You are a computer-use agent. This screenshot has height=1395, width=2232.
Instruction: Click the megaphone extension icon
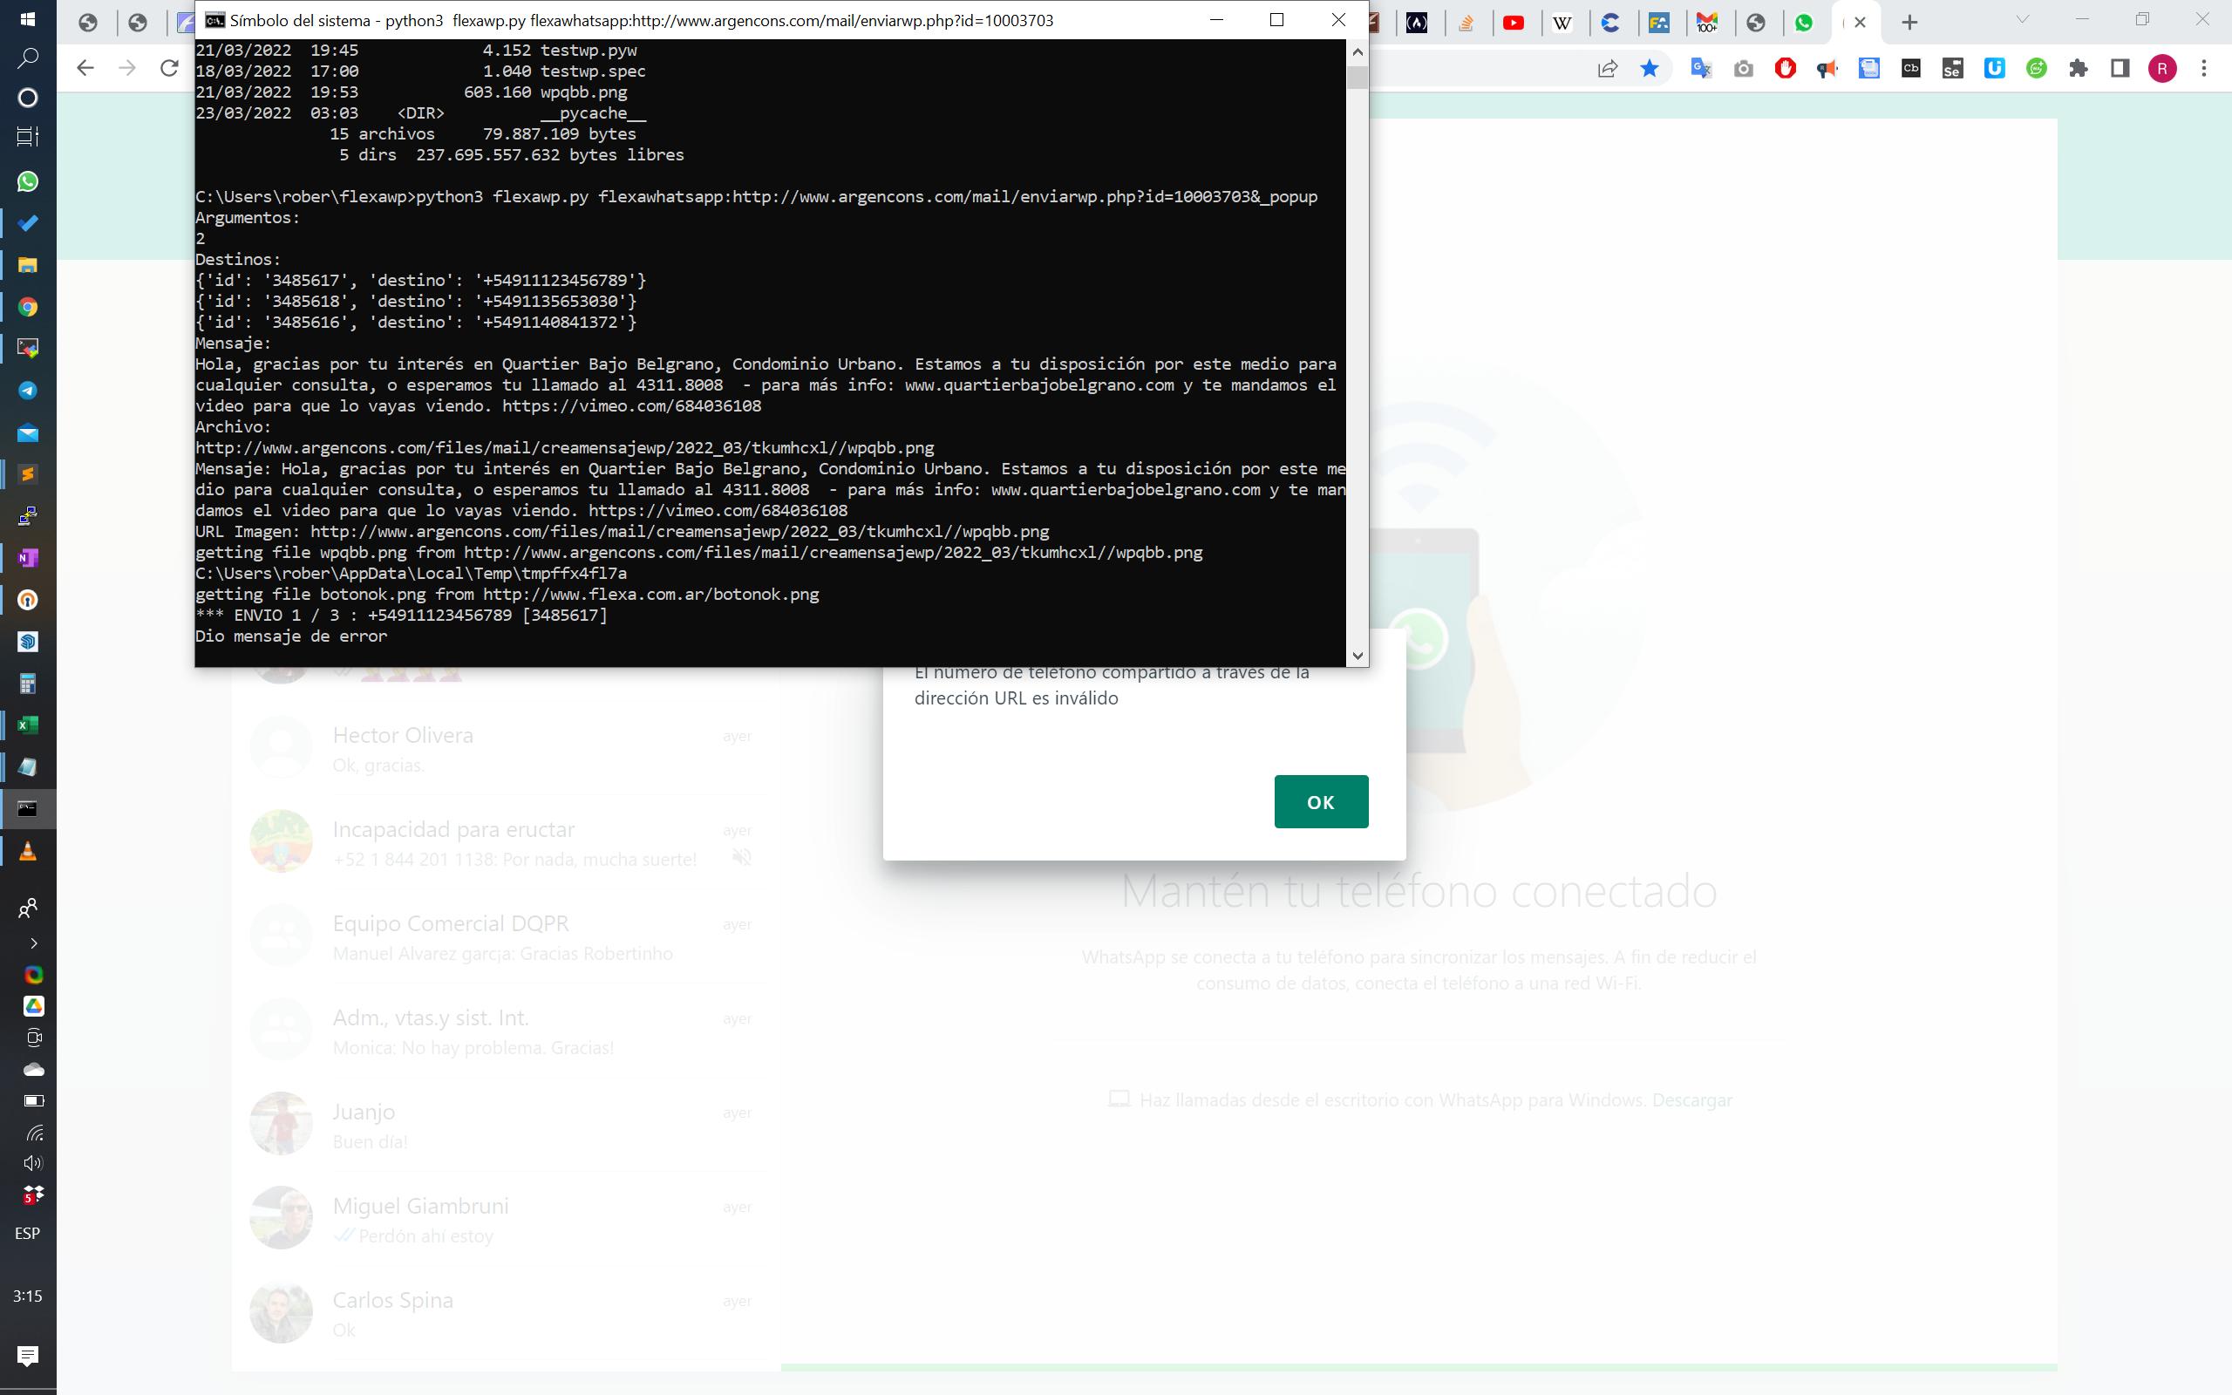click(x=1827, y=68)
